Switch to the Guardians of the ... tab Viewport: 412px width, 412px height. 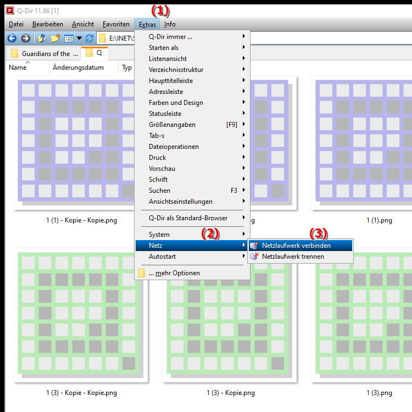tap(44, 54)
